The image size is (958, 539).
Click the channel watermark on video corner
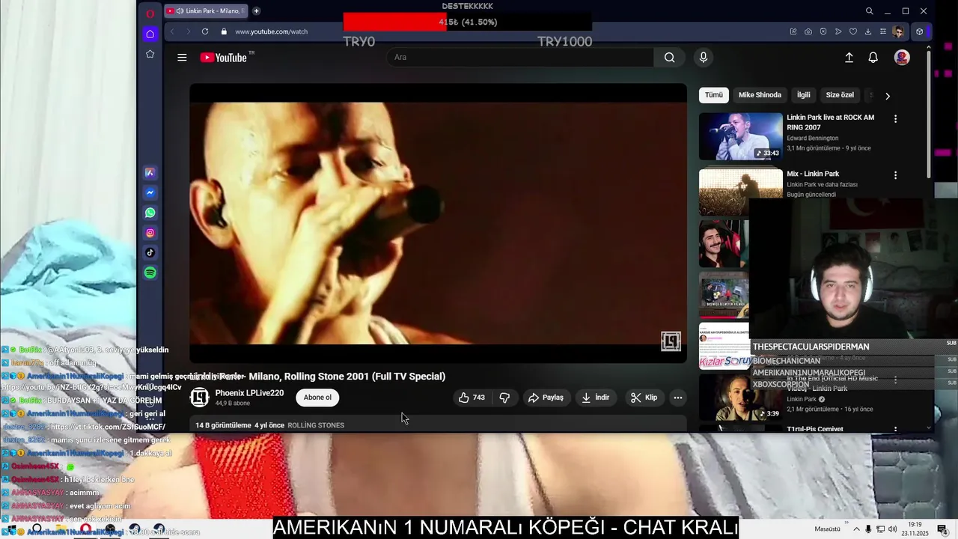pyautogui.click(x=671, y=341)
